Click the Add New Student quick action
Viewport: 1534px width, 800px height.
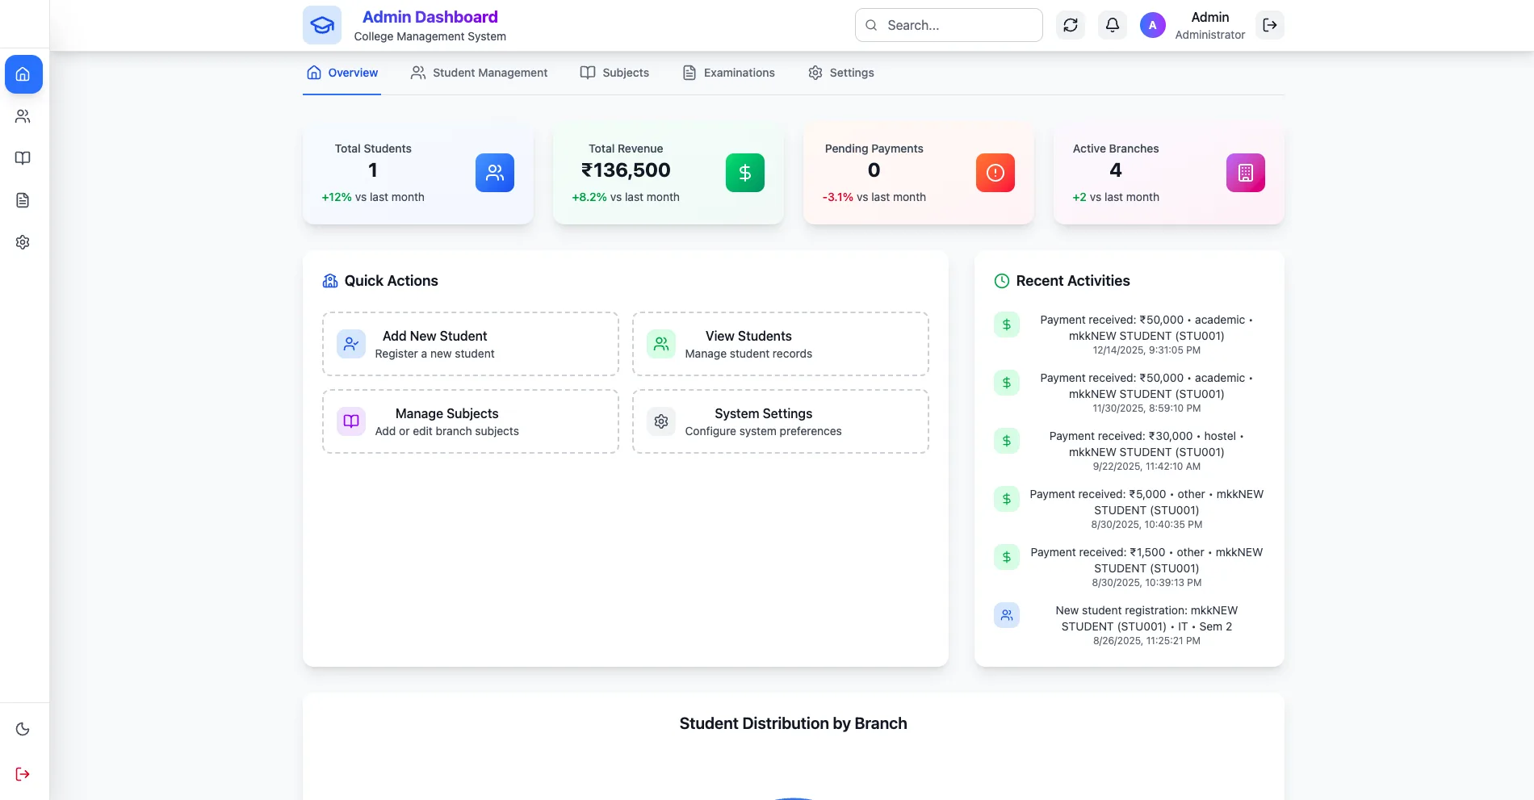(x=470, y=344)
